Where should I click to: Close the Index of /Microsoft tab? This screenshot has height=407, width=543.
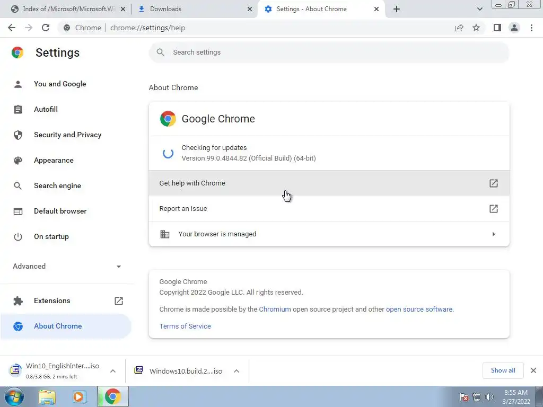[123, 9]
